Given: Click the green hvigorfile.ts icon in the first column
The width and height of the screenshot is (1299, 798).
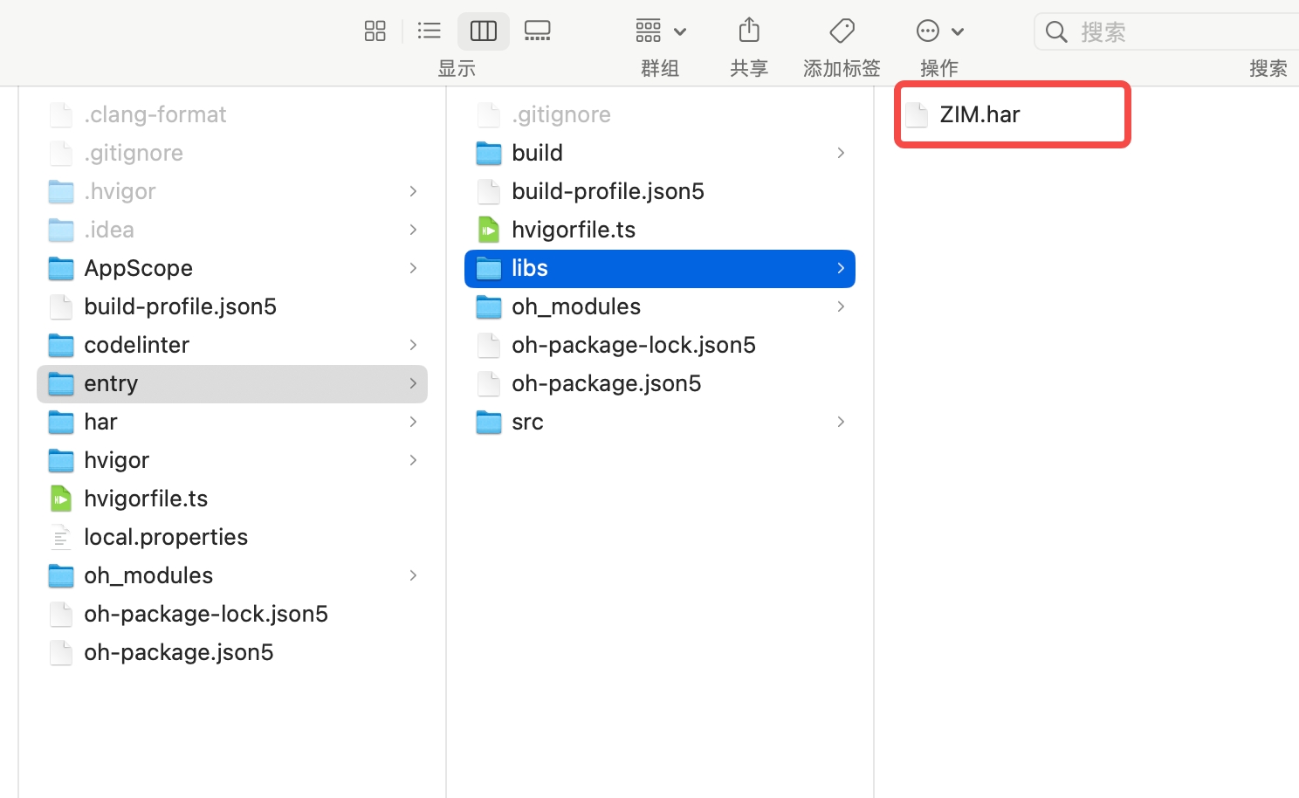Looking at the screenshot, I should 61,499.
